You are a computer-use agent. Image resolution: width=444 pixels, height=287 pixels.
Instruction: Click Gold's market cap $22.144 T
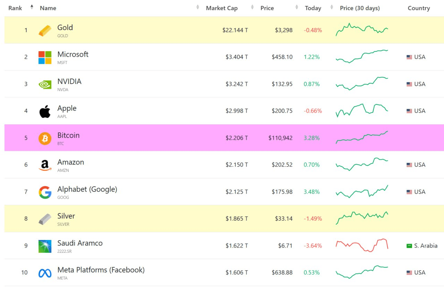(235, 30)
